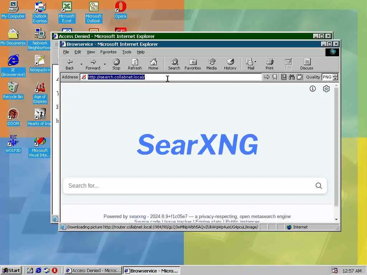Select the My Documents desktop icon
The image size is (367, 275).
pyautogui.click(x=13, y=37)
